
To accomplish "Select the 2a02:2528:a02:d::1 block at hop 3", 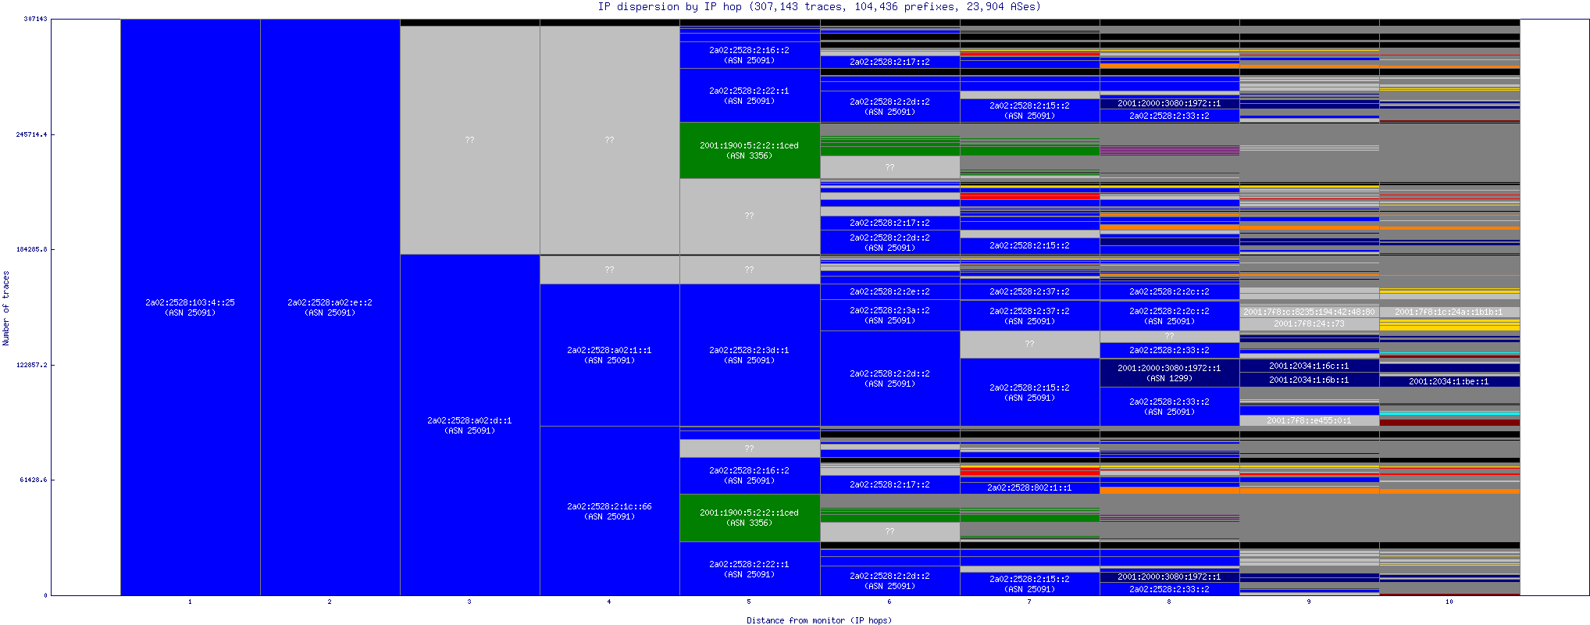I will [469, 425].
